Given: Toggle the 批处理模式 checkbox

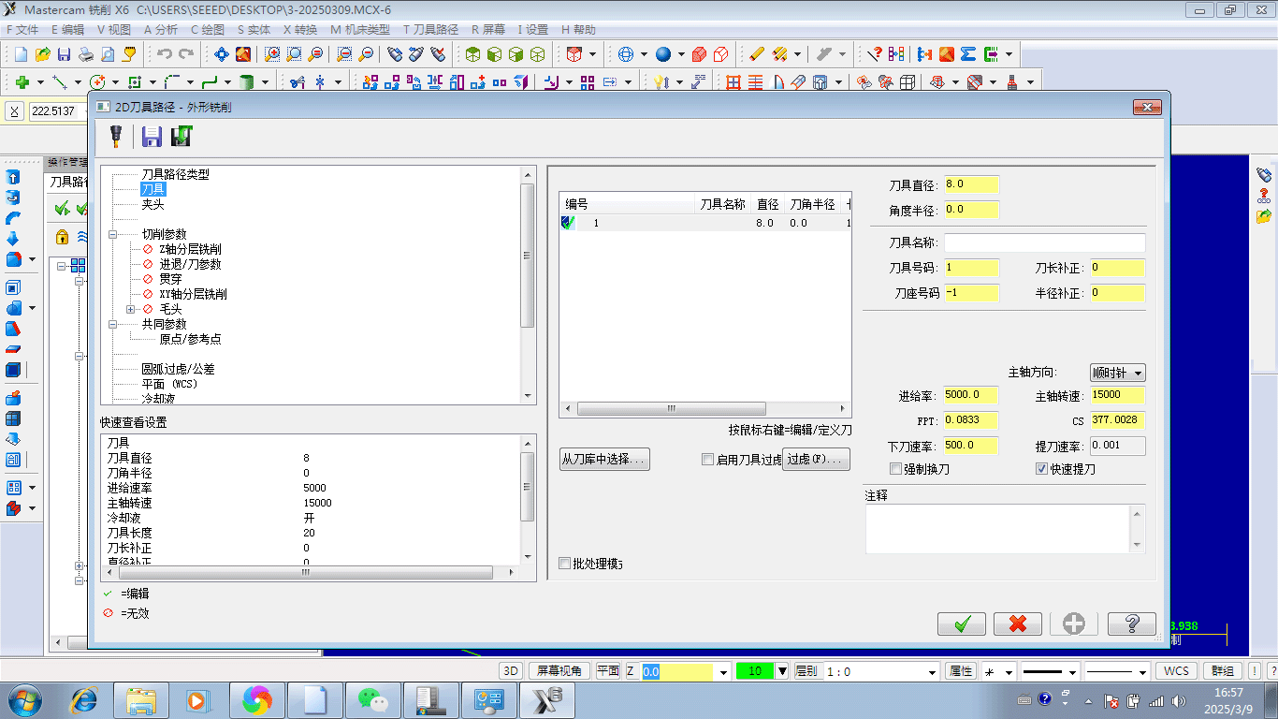Looking at the screenshot, I should point(564,564).
